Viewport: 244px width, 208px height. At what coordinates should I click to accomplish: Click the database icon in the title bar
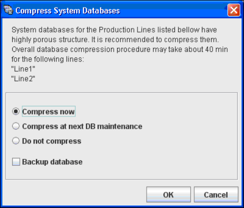(9, 10)
